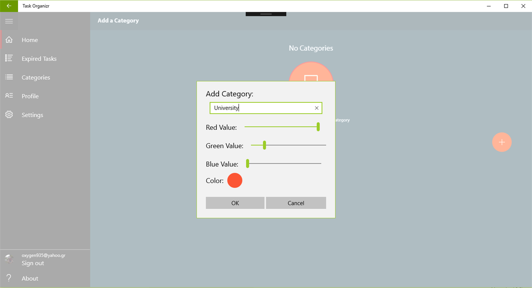Image resolution: width=532 pixels, height=288 pixels.
Task: Open the hamburger navigation menu
Action: click(x=9, y=21)
